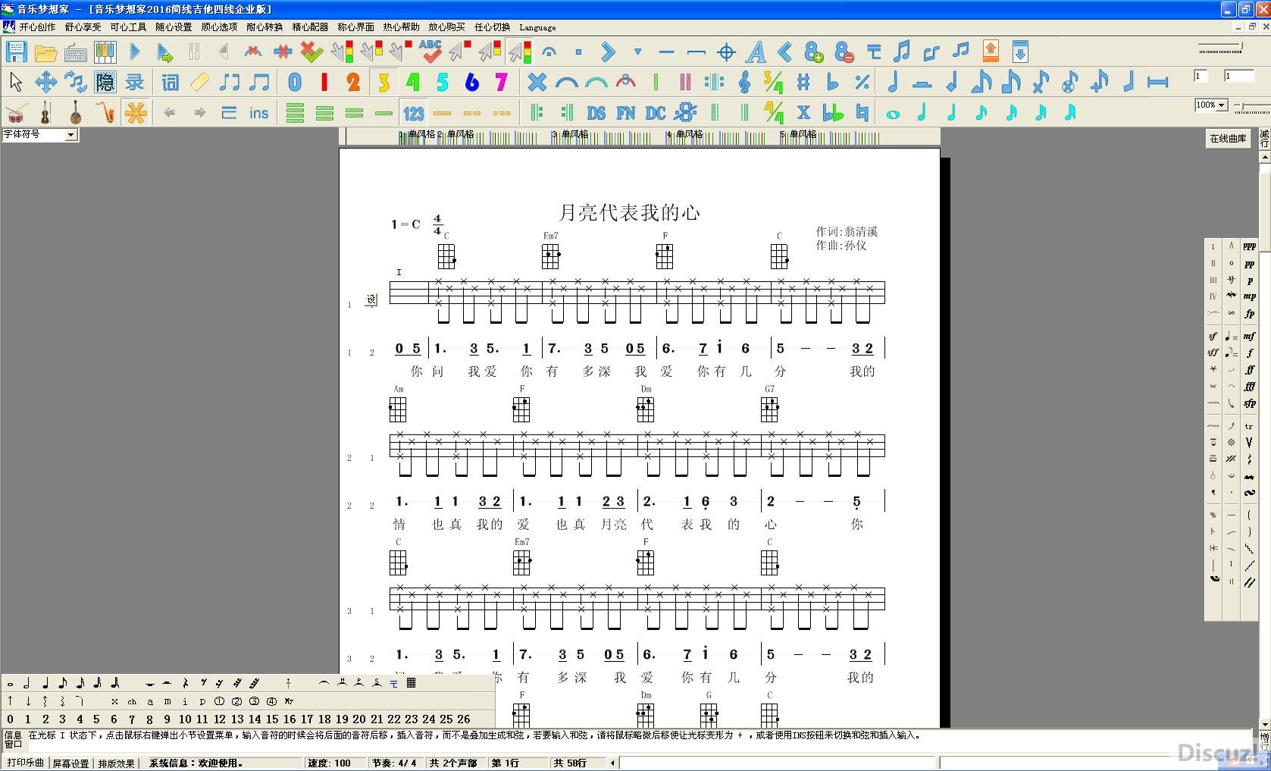Expand the 字体符号 dropdown
The width and height of the screenshot is (1271, 771).
tap(70, 134)
